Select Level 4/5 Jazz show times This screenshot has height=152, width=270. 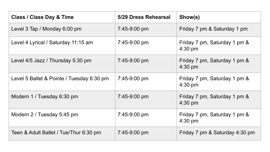coord(219,64)
